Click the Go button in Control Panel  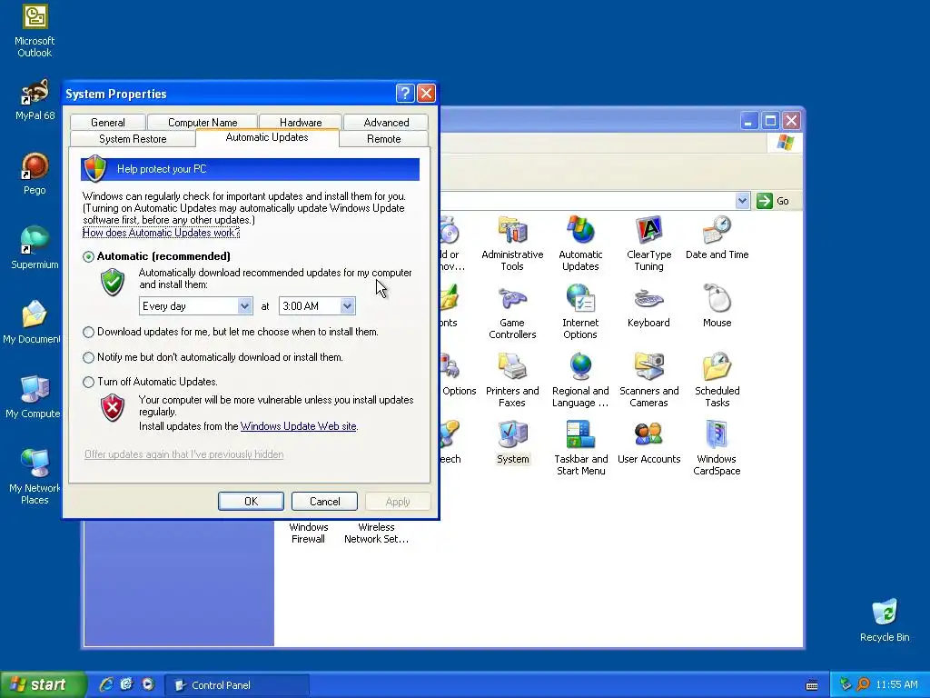pyautogui.click(x=774, y=201)
